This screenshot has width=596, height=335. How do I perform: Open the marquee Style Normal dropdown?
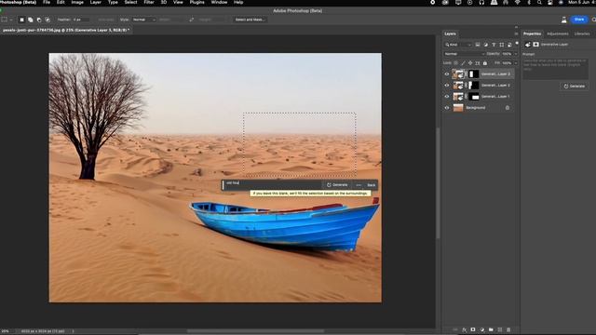pyautogui.click(x=143, y=20)
